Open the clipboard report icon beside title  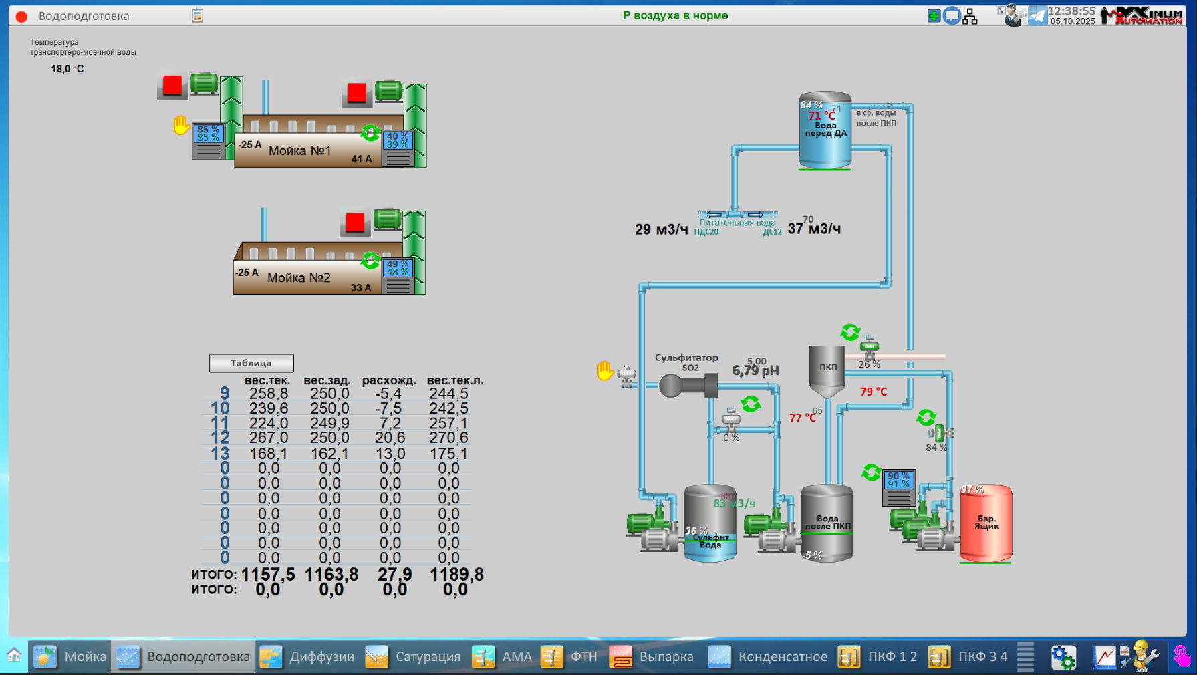197,15
